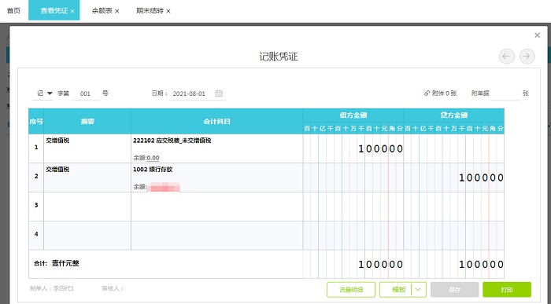Viewport: 551px width, 304px height.
Task: Click account 222102 应交税费_未交增值税
Action: (172, 141)
